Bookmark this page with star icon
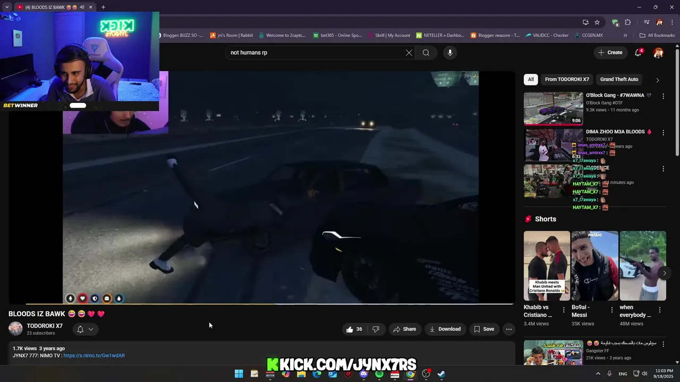 click(x=597, y=22)
